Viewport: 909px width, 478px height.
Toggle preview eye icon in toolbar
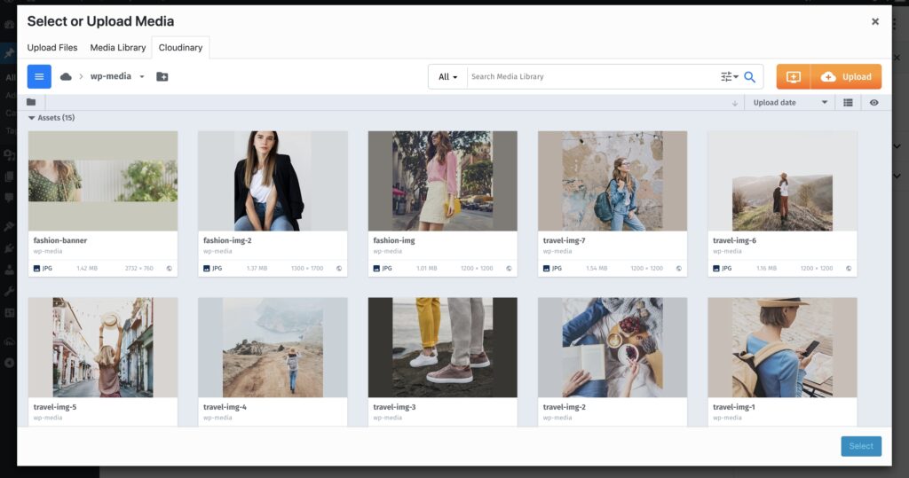873,103
